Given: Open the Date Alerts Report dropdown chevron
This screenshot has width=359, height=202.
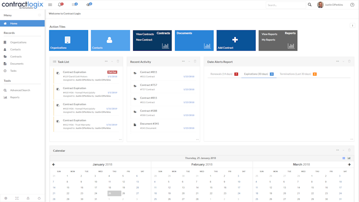Looking at the screenshot, I should coord(343,61).
